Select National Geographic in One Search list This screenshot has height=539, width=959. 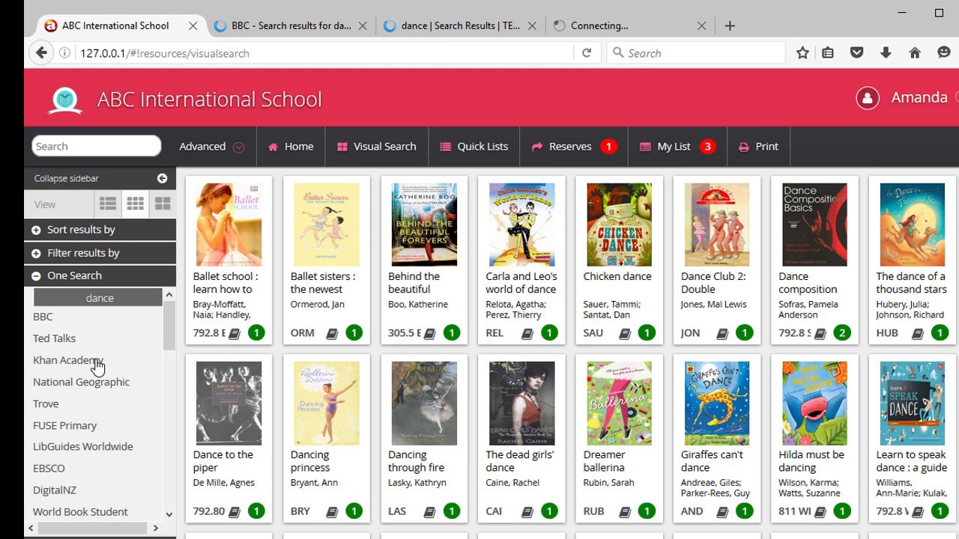(x=81, y=382)
